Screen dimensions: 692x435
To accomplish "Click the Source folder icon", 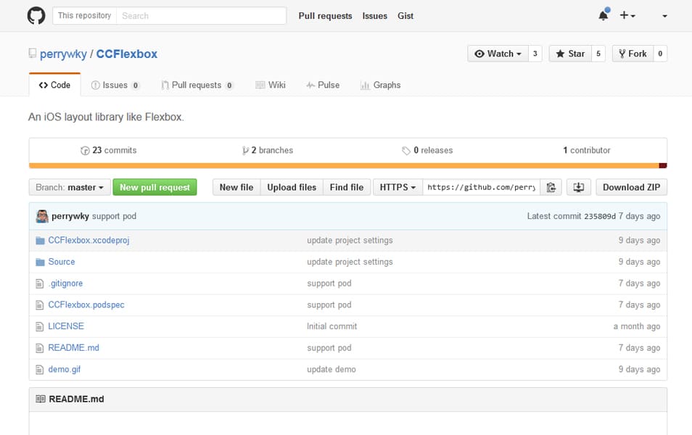I will pyautogui.click(x=40, y=262).
